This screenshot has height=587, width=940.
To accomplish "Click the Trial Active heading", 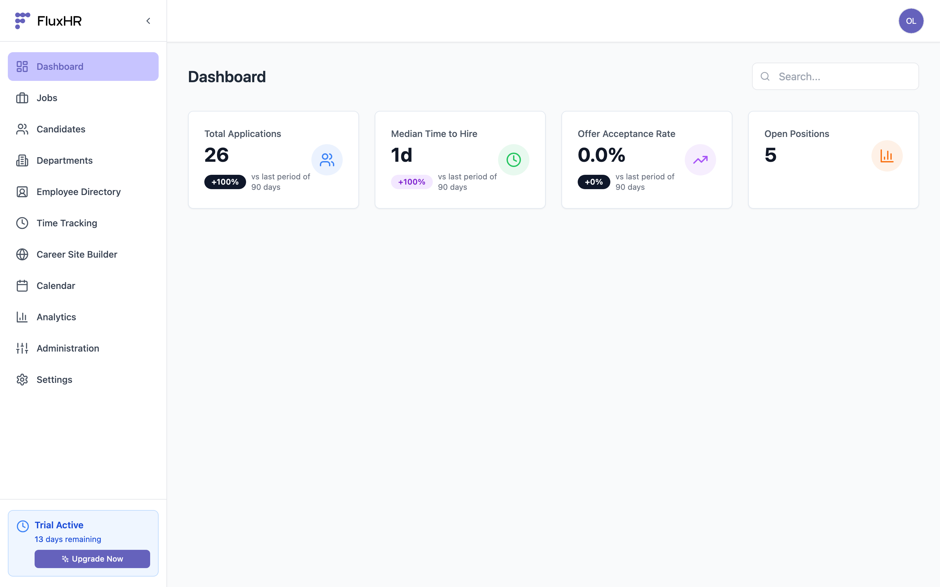I will [59, 525].
